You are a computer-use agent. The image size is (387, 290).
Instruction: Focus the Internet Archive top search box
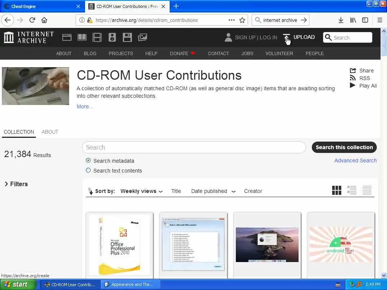tap(348, 37)
